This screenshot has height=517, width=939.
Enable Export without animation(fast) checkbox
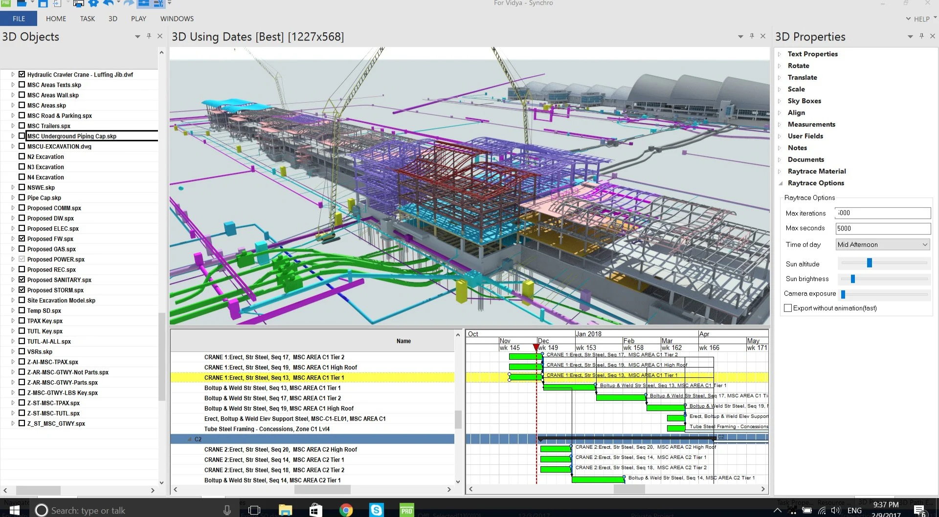(788, 308)
